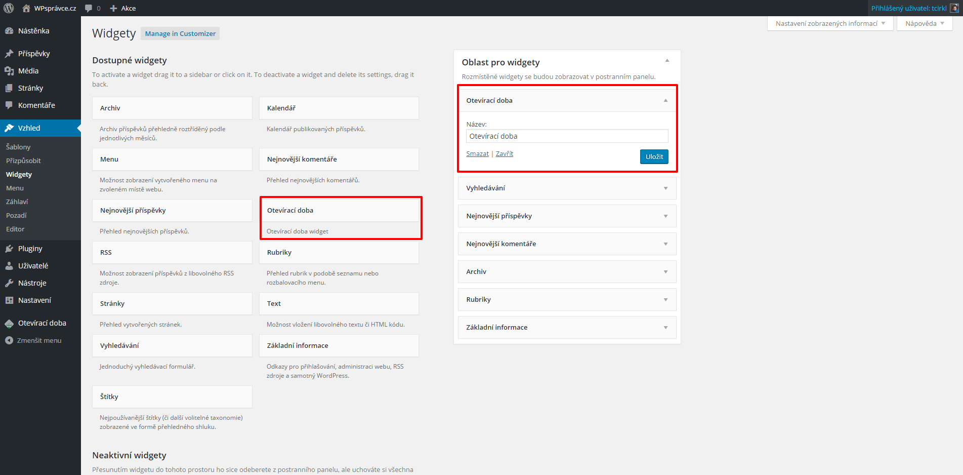Image resolution: width=963 pixels, height=475 pixels.
Task: Open the Menu submenu item under Vzhled
Action: pos(15,188)
